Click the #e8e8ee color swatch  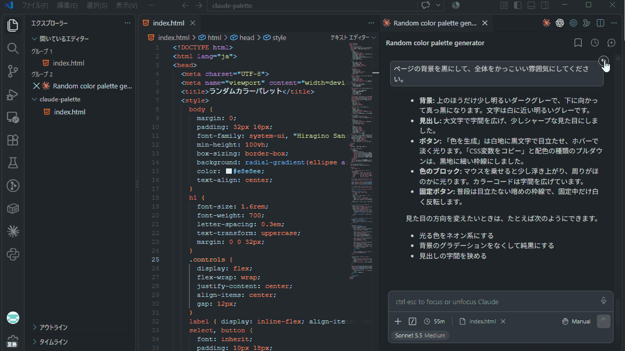coord(229,171)
